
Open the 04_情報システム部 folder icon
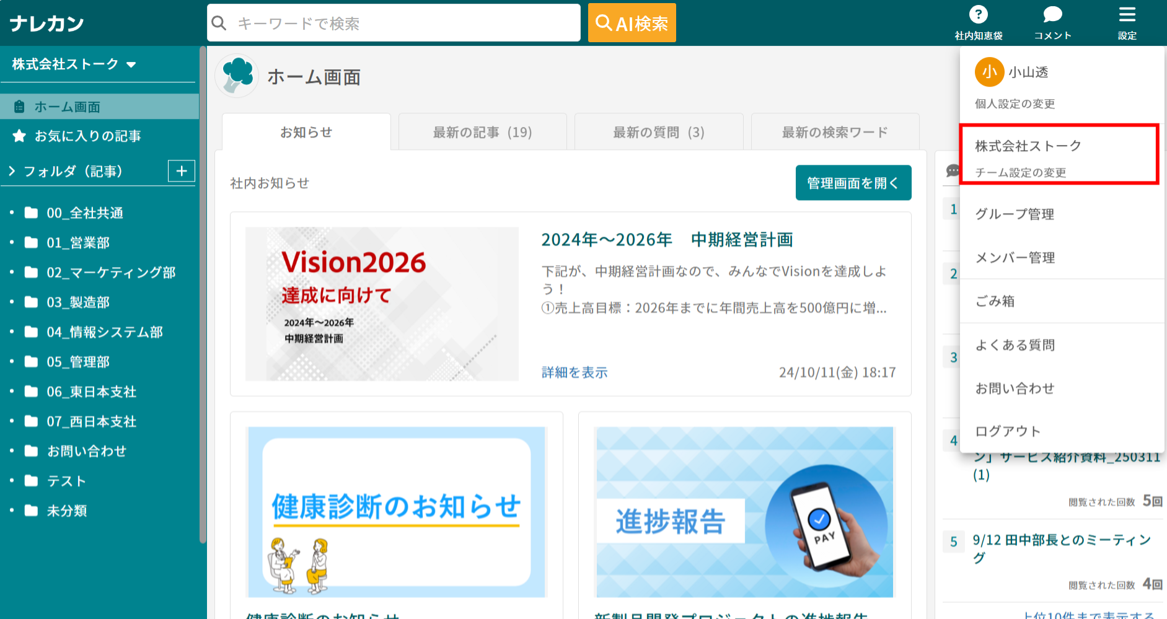tap(31, 332)
